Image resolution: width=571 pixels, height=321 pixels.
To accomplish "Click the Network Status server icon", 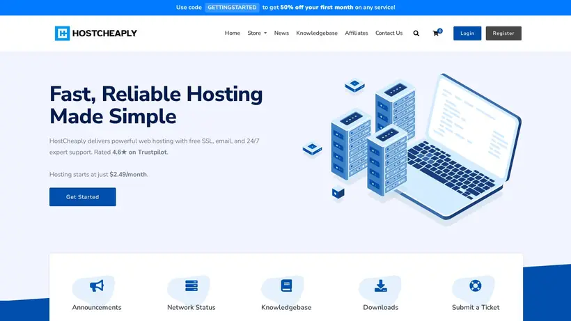I will pos(191,285).
